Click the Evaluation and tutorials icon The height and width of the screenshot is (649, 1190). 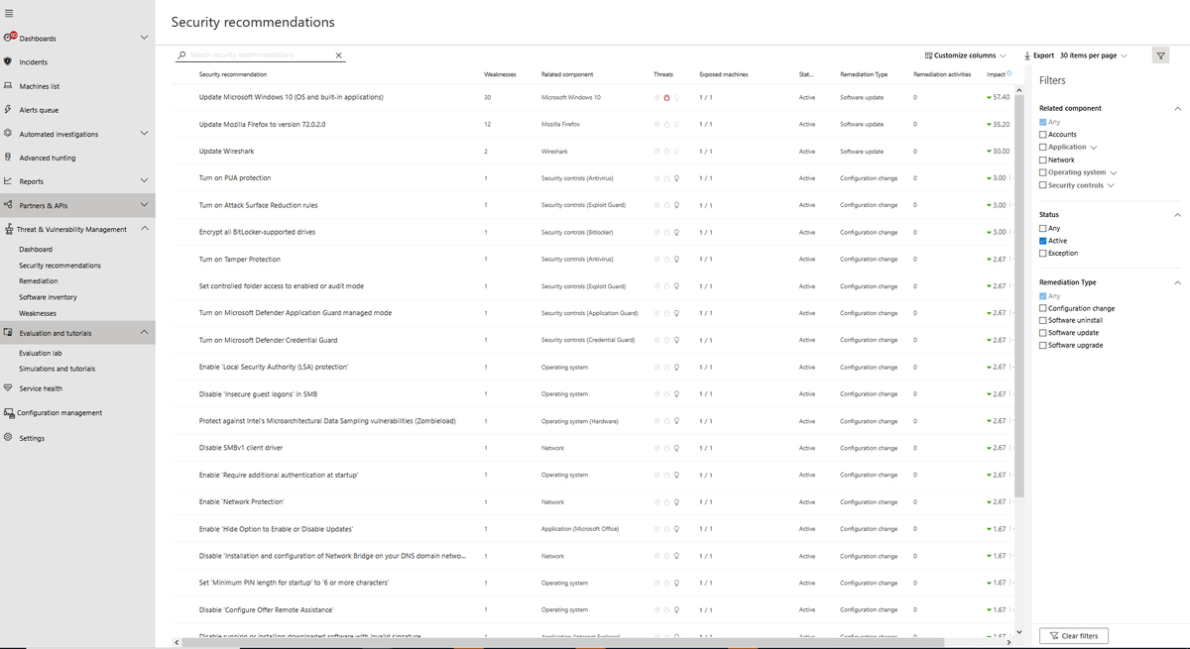[x=8, y=333]
